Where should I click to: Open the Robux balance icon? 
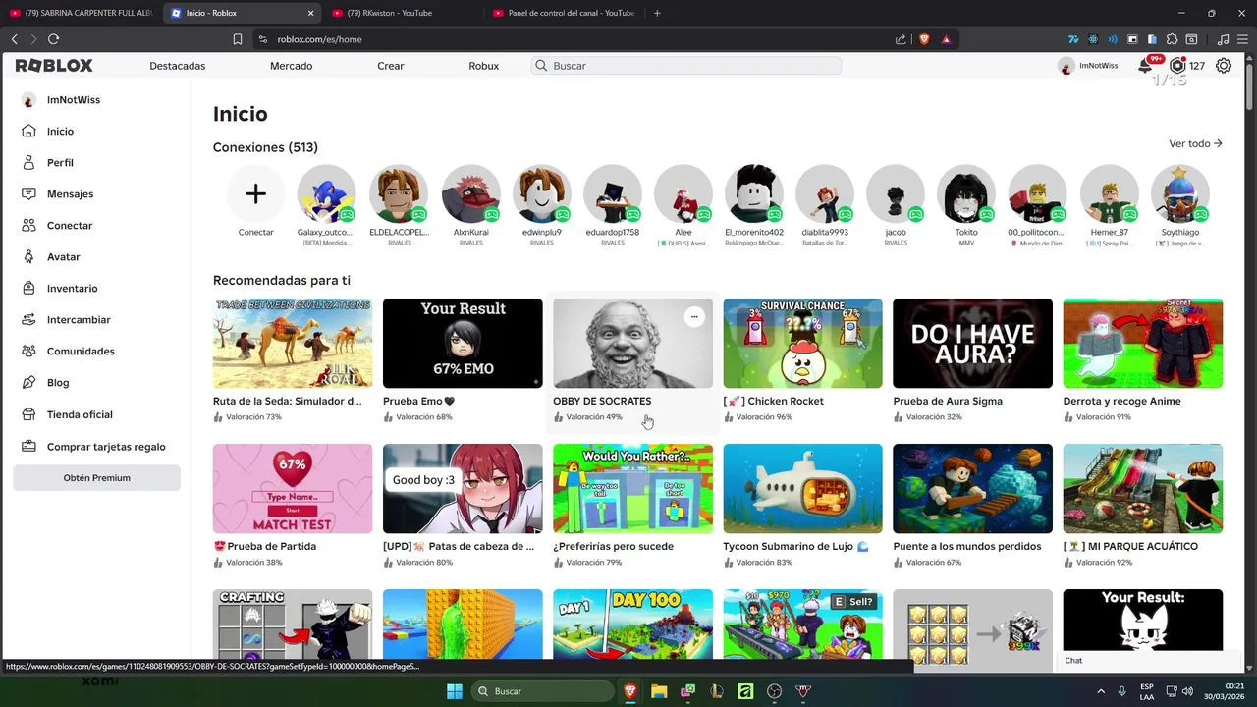[x=1177, y=66]
